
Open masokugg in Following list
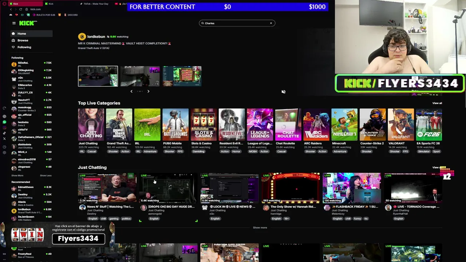[32, 108]
